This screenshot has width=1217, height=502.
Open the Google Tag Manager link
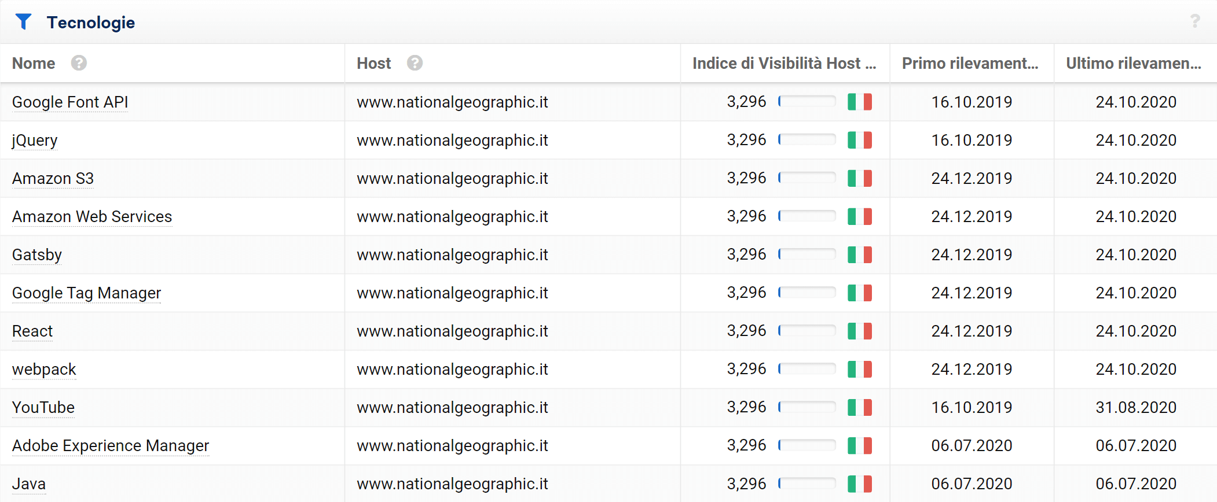click(86, 293)
